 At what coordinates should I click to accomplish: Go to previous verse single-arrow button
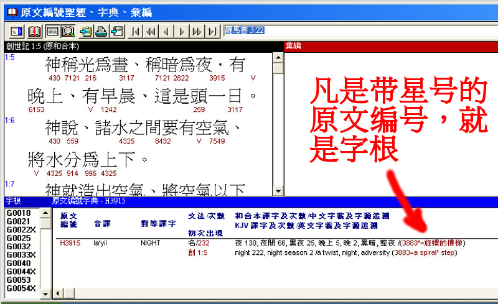coord(166,31)
